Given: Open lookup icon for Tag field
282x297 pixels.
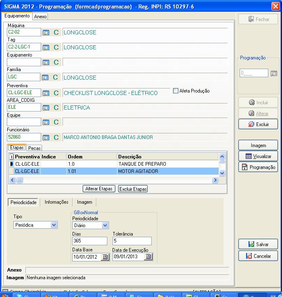Looking at the screenshot, I should (46, 47).
